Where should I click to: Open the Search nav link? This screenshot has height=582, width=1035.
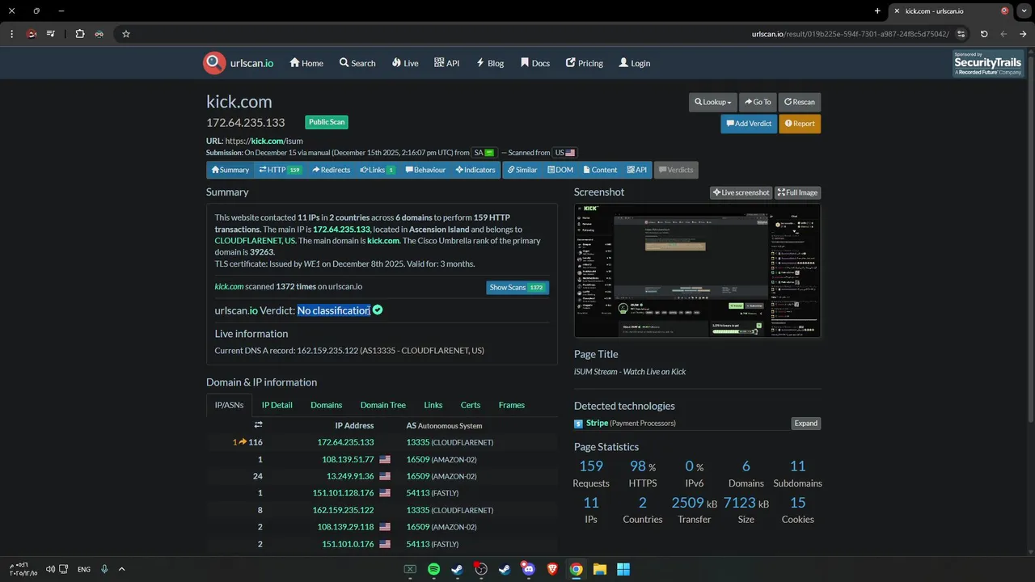(x=357, y=63)
